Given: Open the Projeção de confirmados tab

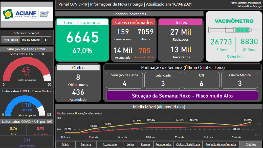Looking at the screenshot, I should pyautogui.click(x=221, y=145).
